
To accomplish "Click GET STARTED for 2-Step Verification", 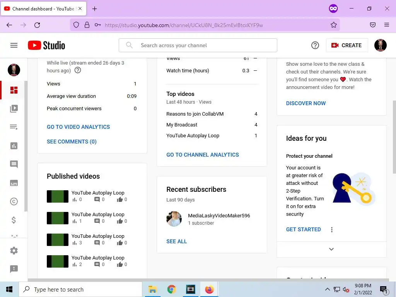I will [x=303, y=229].
